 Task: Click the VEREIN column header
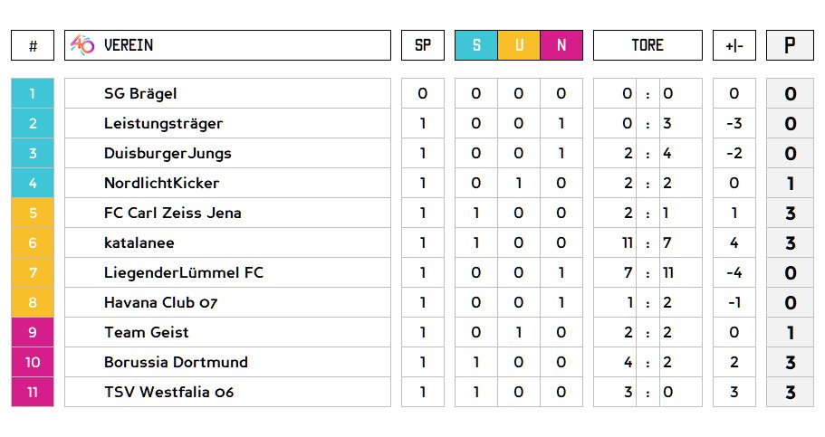129,45
